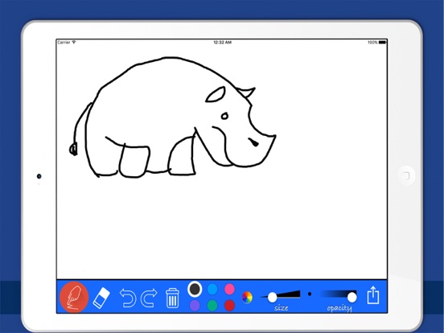444x333 pixels.
Task: Choose the black color swatch
Action: [195, 289]
